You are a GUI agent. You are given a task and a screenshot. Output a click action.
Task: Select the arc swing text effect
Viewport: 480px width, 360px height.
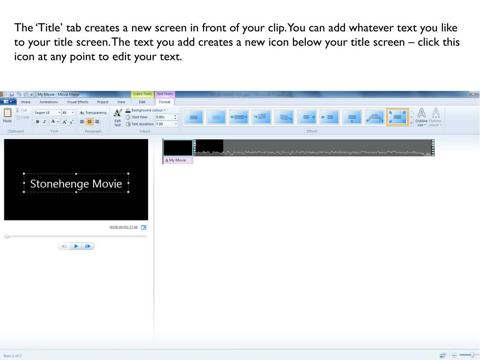[375, 117]
